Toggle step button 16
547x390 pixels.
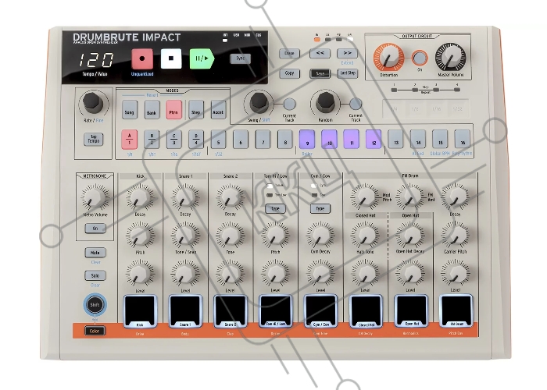[463, 140]
